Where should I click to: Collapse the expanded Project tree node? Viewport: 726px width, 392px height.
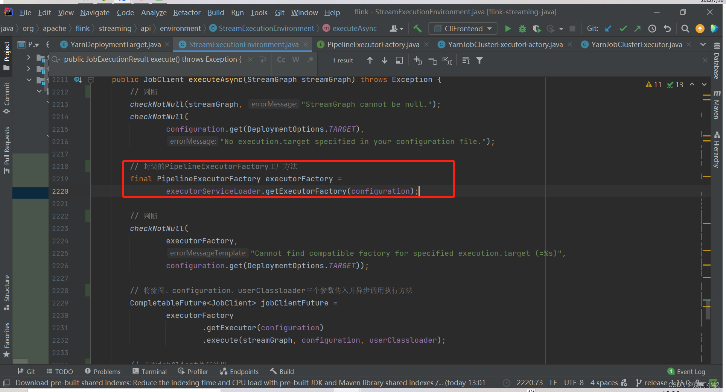click(x=29, y=80)
